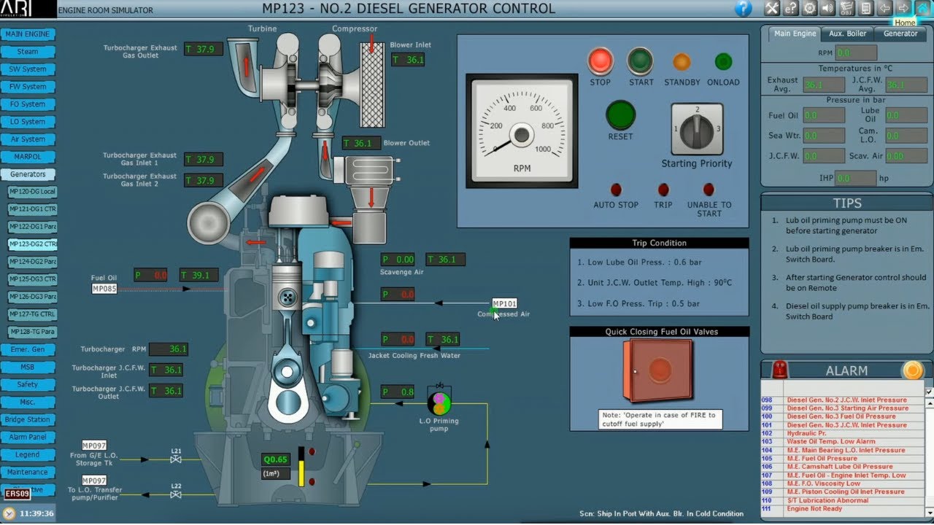Click the orange STANDBY indicator lamp

[x=682, y=62]
